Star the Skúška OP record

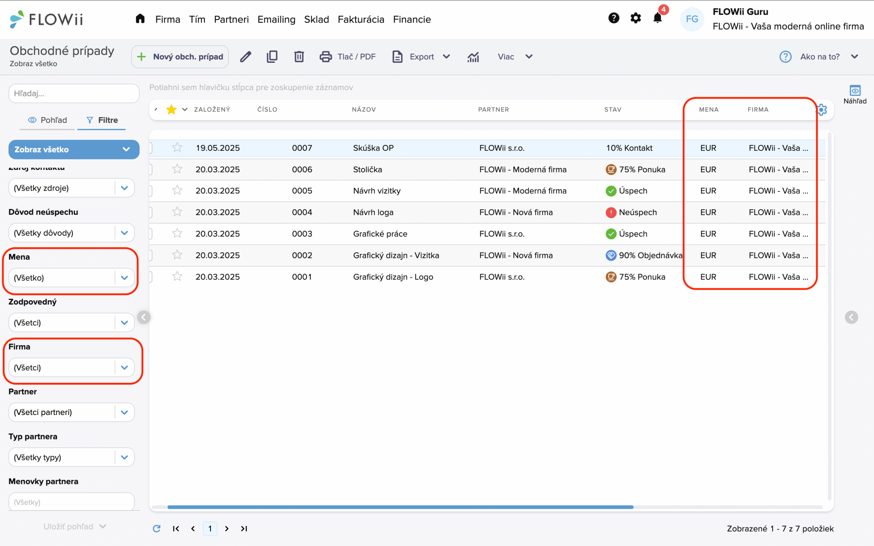tap(177, 147)
